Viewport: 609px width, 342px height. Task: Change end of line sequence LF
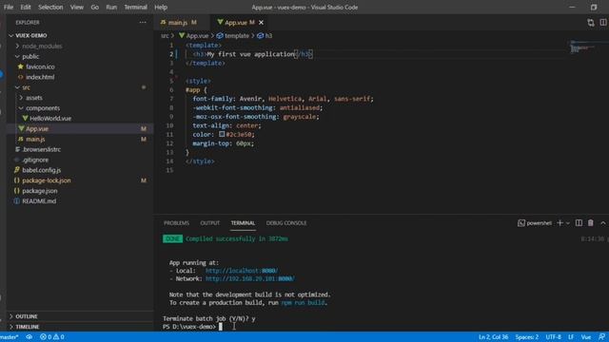571,337
